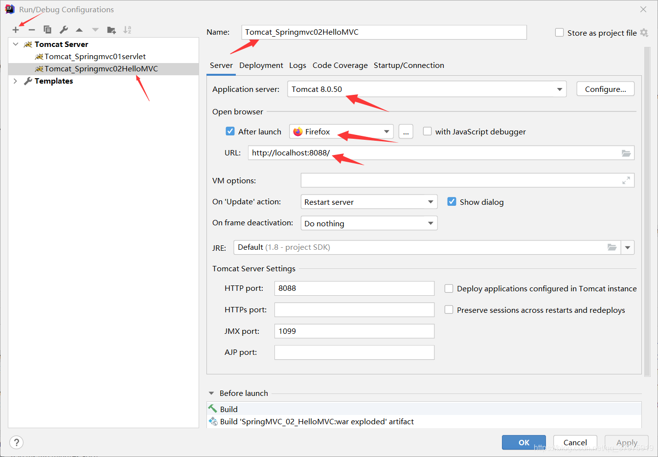Open Store as project file gear settings
The width and height of the screenshot is (658, 457).
tap(644, 33)
